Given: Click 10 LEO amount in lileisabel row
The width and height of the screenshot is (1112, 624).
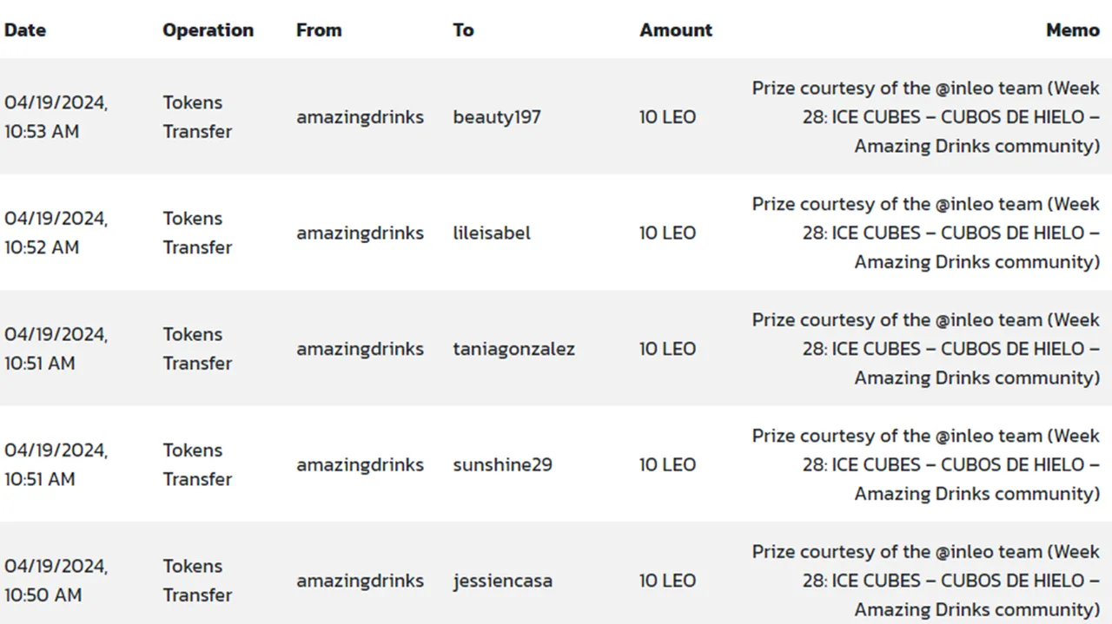Looking at the screenshot, I should (x=667, y=233).
